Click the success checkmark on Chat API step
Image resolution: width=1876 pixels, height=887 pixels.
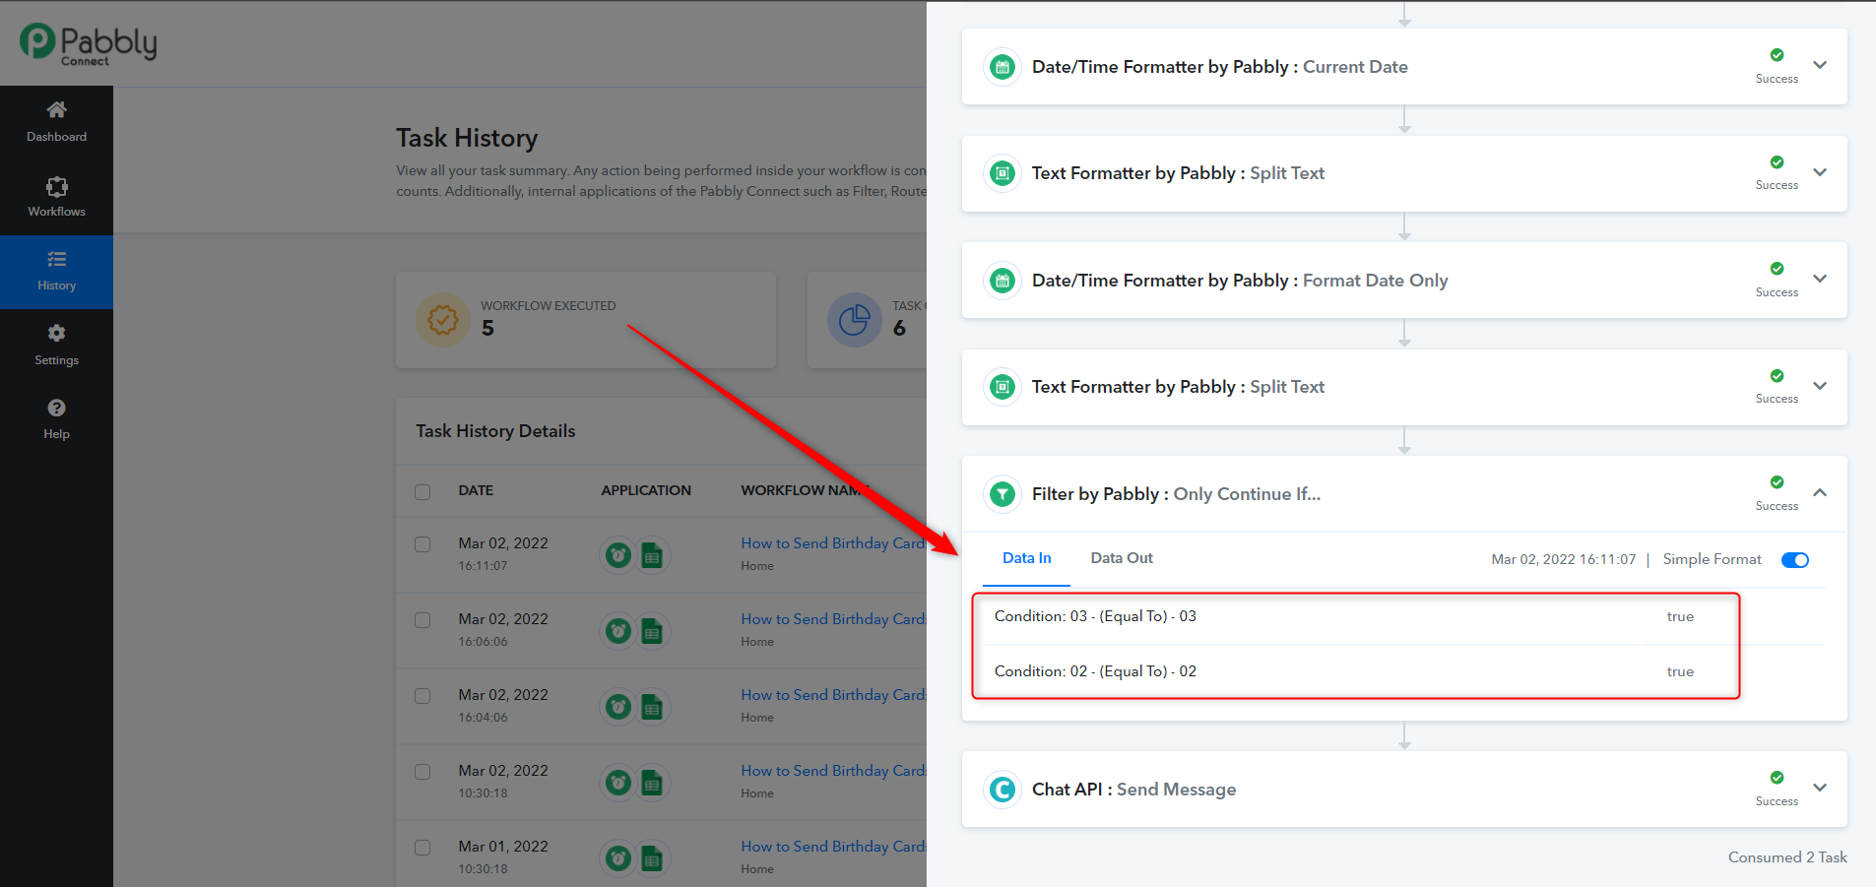pos(1777,778)
